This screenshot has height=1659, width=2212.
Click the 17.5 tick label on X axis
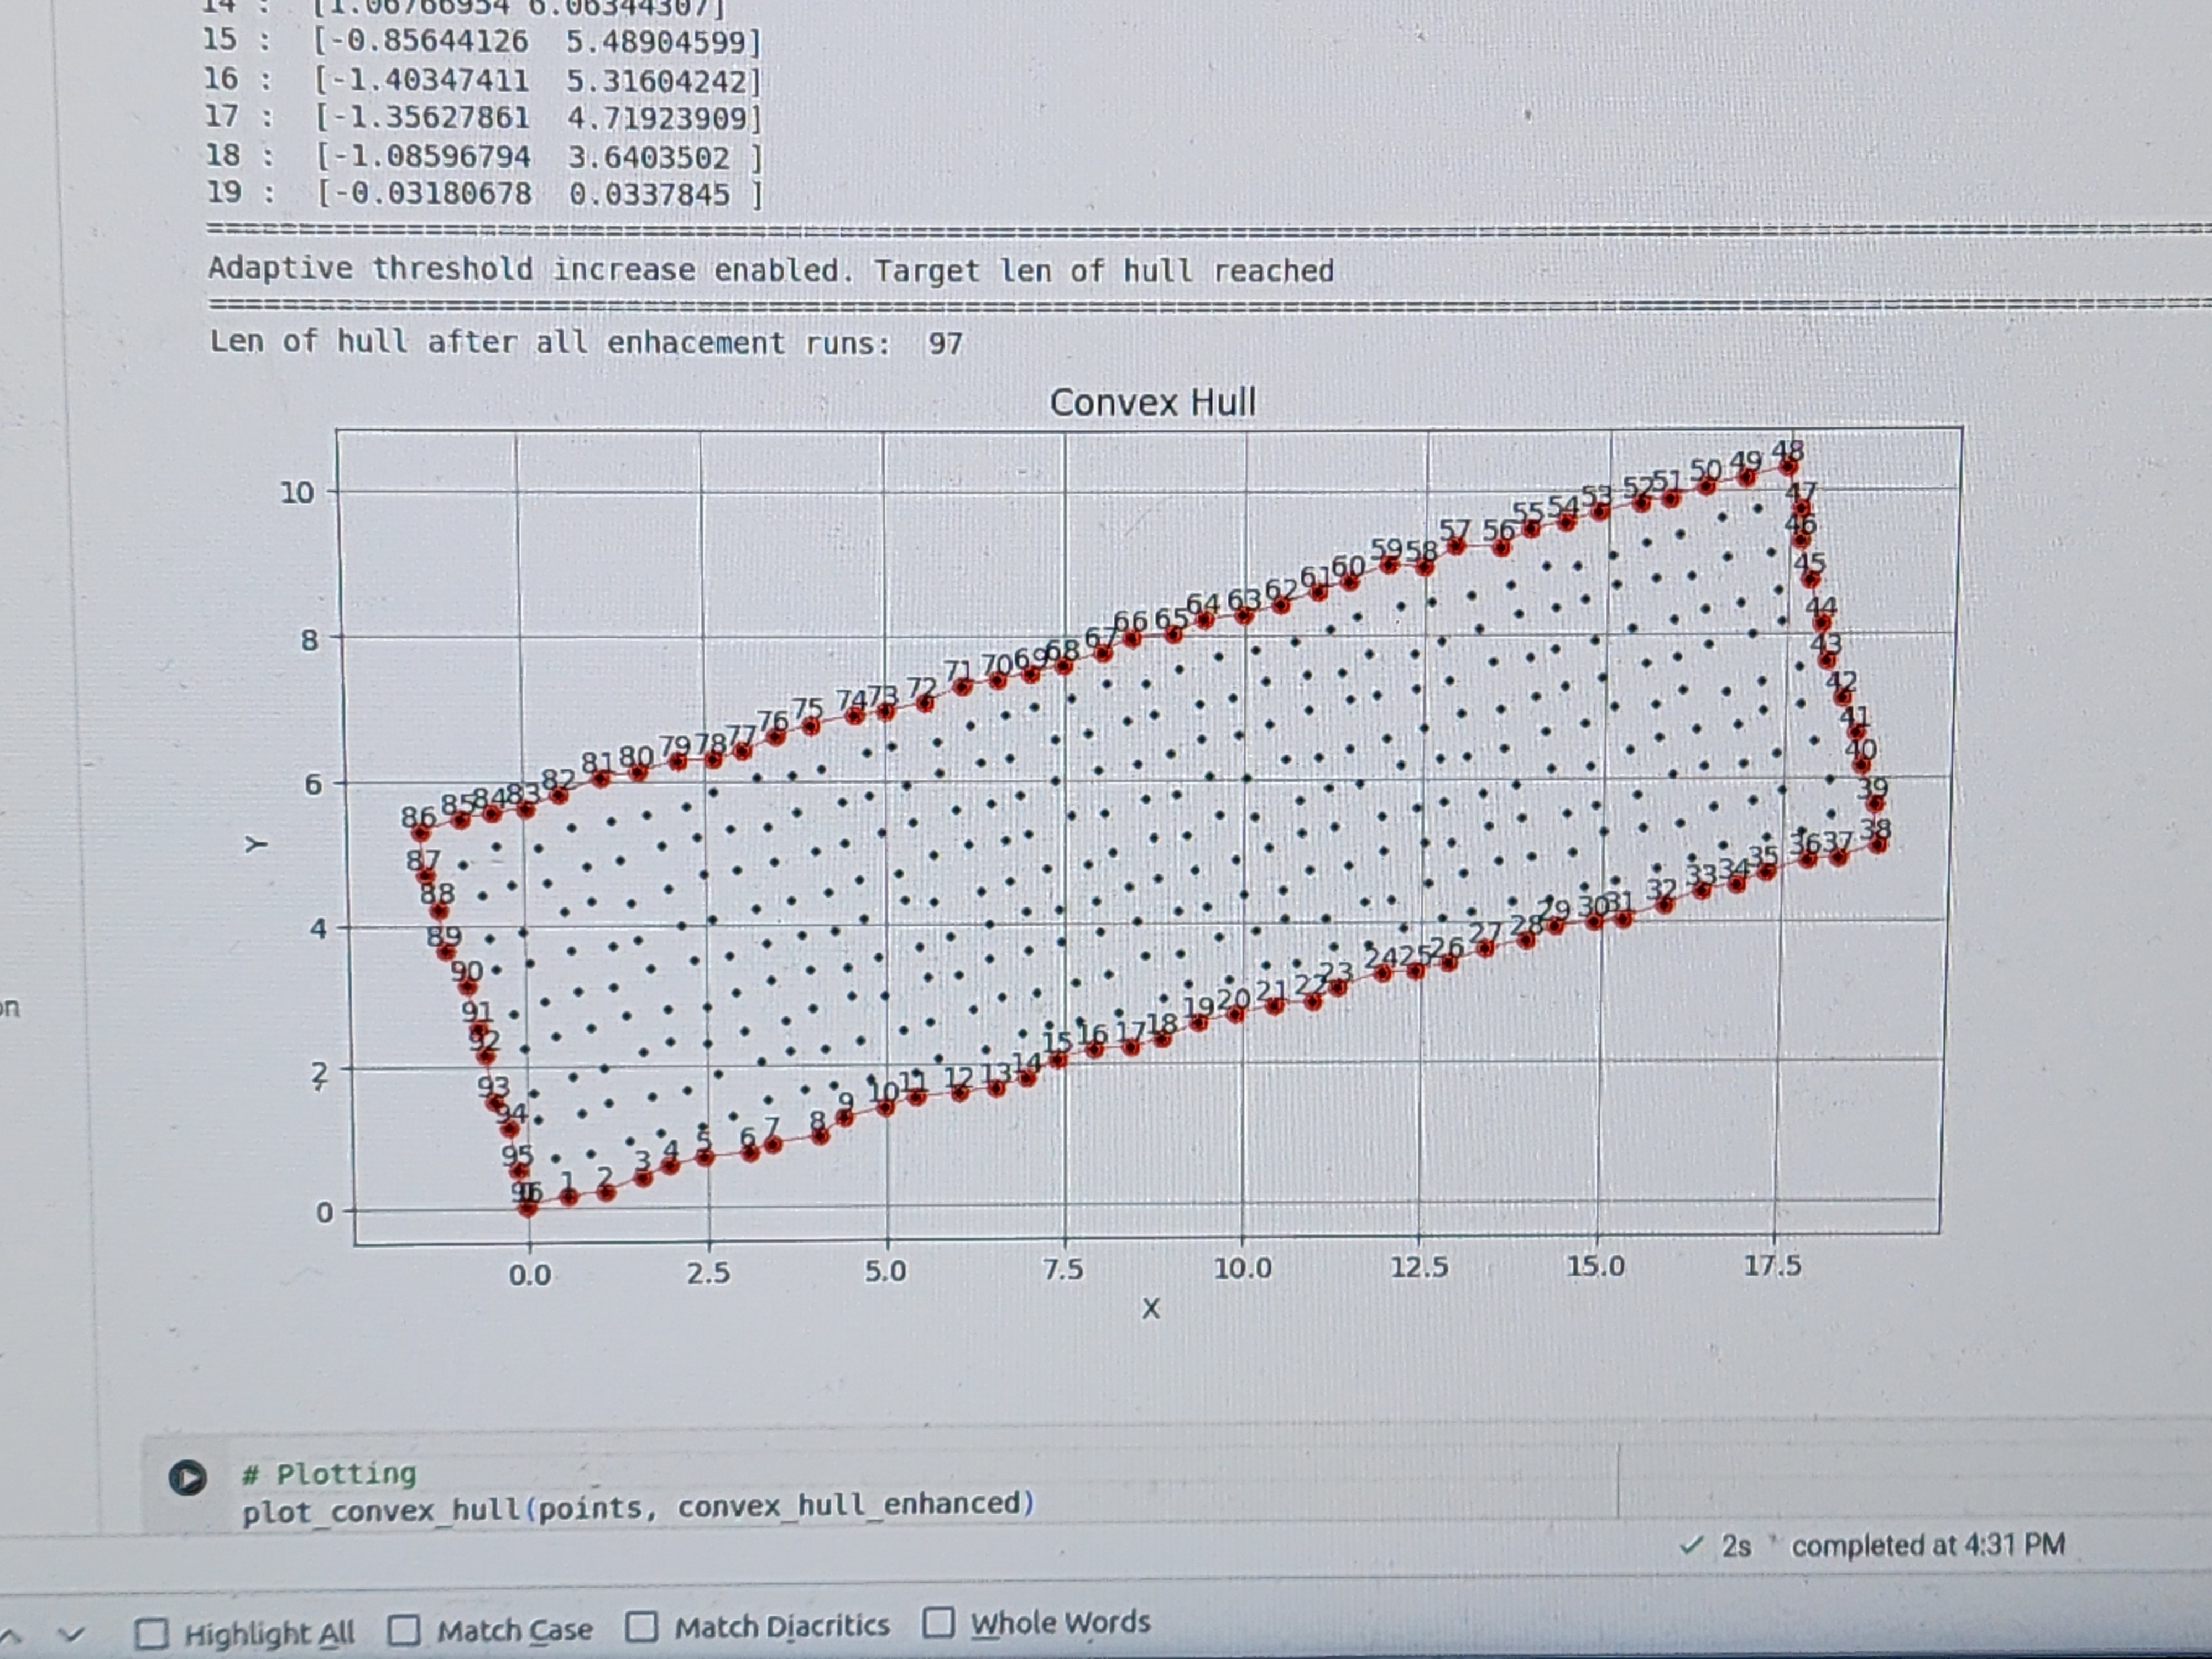[x=1773, y=1267]
